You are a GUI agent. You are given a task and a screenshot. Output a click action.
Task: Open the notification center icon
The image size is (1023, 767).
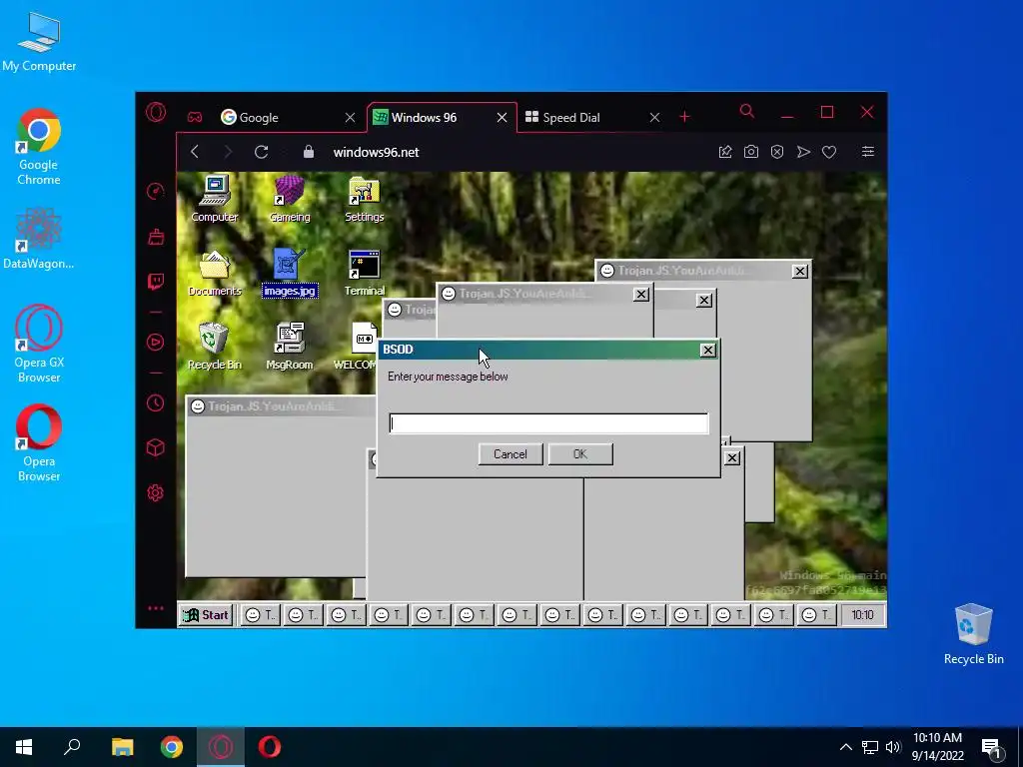click(x=991, y=748)
